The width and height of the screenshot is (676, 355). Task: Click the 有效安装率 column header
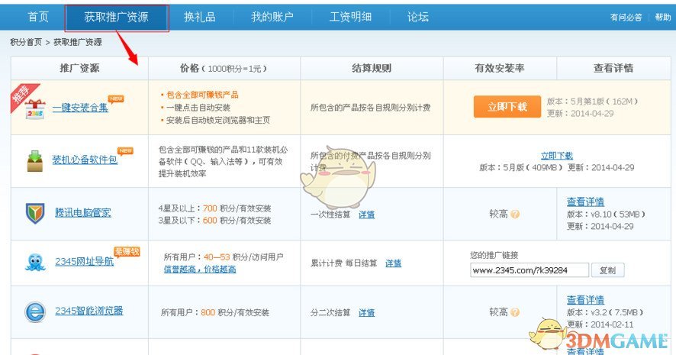pyautogui.click(x=500, y=68)
